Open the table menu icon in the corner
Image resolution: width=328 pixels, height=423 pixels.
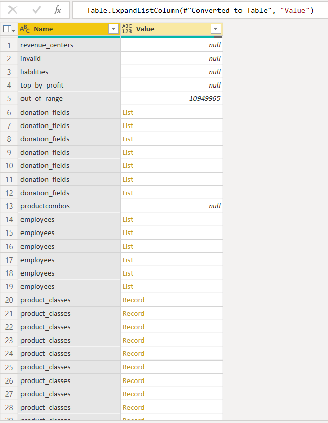pyautogui.click(x=9, y=29)
